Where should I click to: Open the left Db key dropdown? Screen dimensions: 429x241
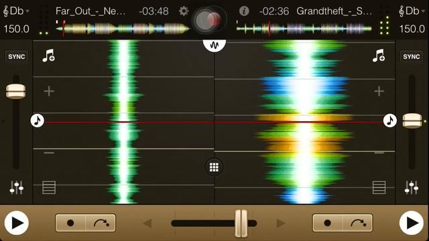click(16, 11)
